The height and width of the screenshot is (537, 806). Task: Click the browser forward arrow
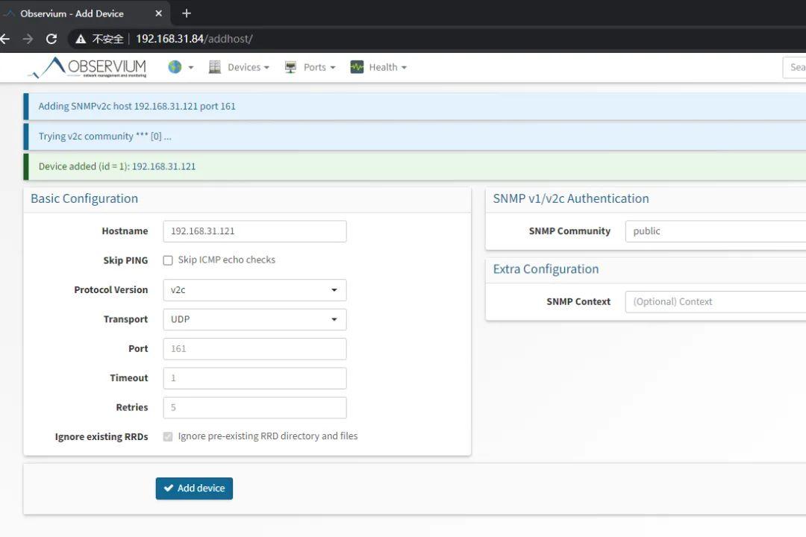[28, 38]
